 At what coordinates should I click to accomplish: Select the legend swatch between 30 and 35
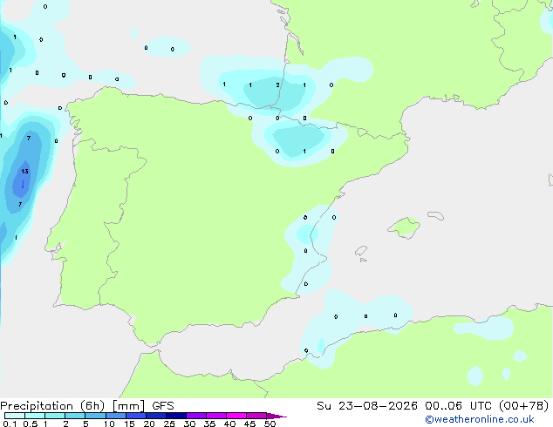click(x=196, y=416)
